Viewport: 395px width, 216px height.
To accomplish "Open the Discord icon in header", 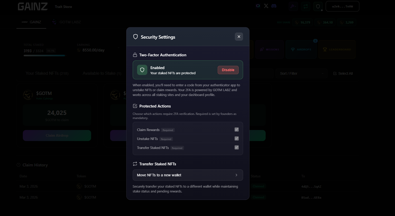I will [274, 6].
